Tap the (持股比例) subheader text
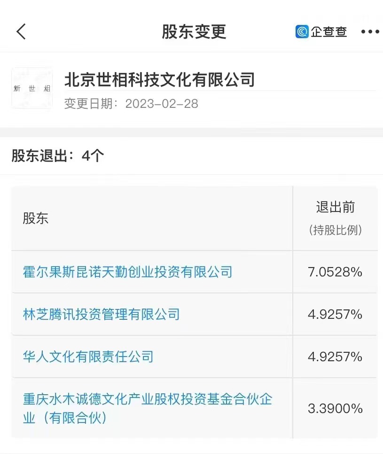This screenshot has height=454, width=383. [x=336, y=230]
